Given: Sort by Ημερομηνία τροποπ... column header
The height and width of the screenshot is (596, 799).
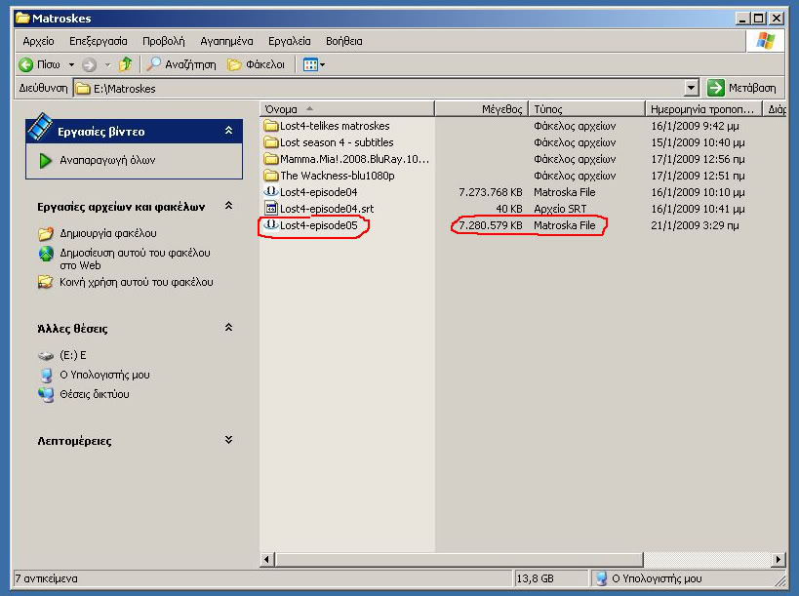Looking at the screenshot, I should coord(703,109).
